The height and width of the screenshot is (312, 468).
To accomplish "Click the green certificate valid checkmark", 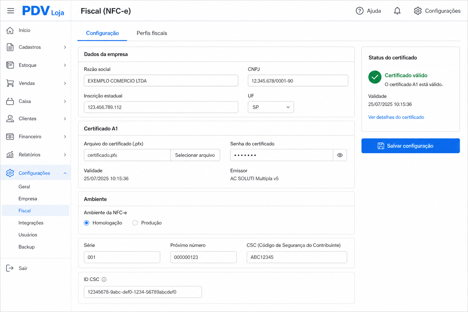I will point(375,77).
